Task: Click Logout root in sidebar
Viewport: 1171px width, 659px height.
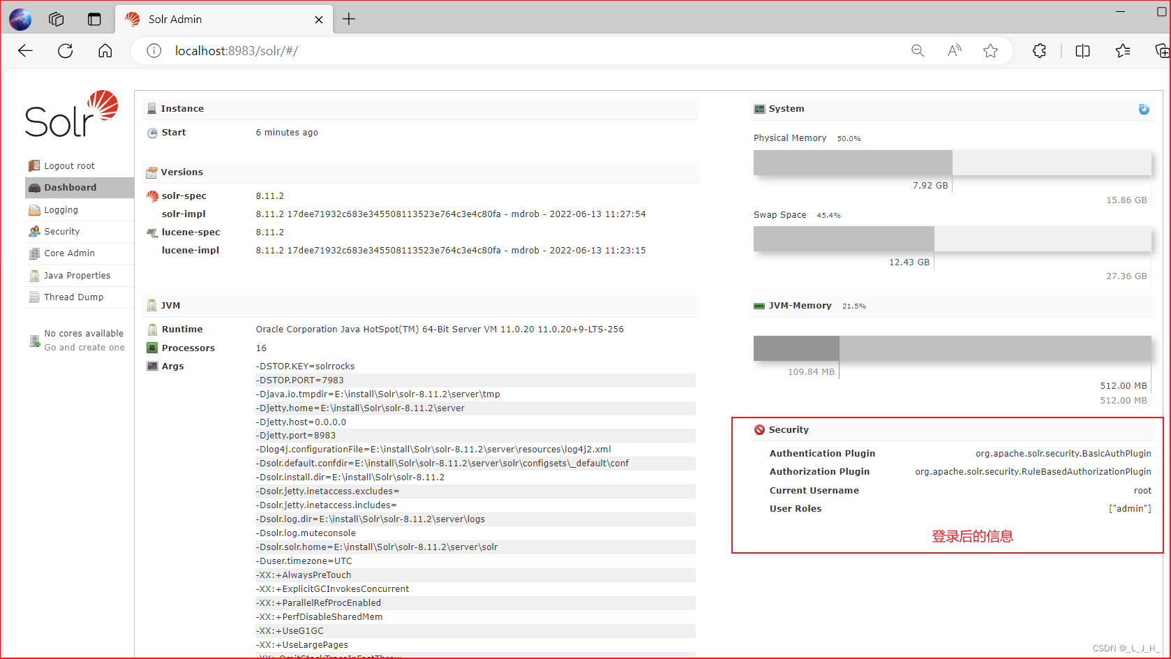Action: (69, 166)
